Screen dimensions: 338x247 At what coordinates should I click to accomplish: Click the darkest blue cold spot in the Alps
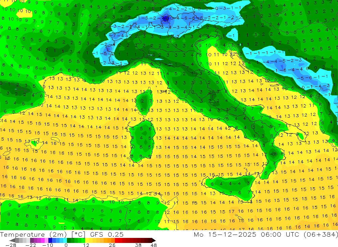166,18
